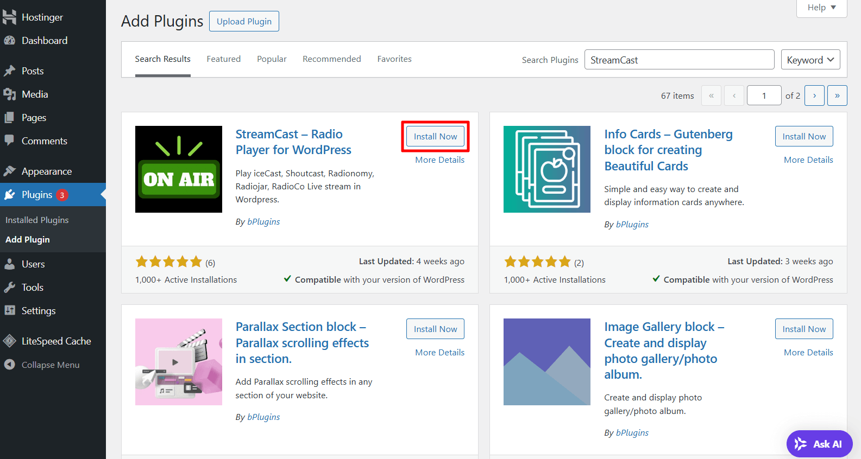Click the Info Cards plugin thumbnail

(x=547, y=169)
